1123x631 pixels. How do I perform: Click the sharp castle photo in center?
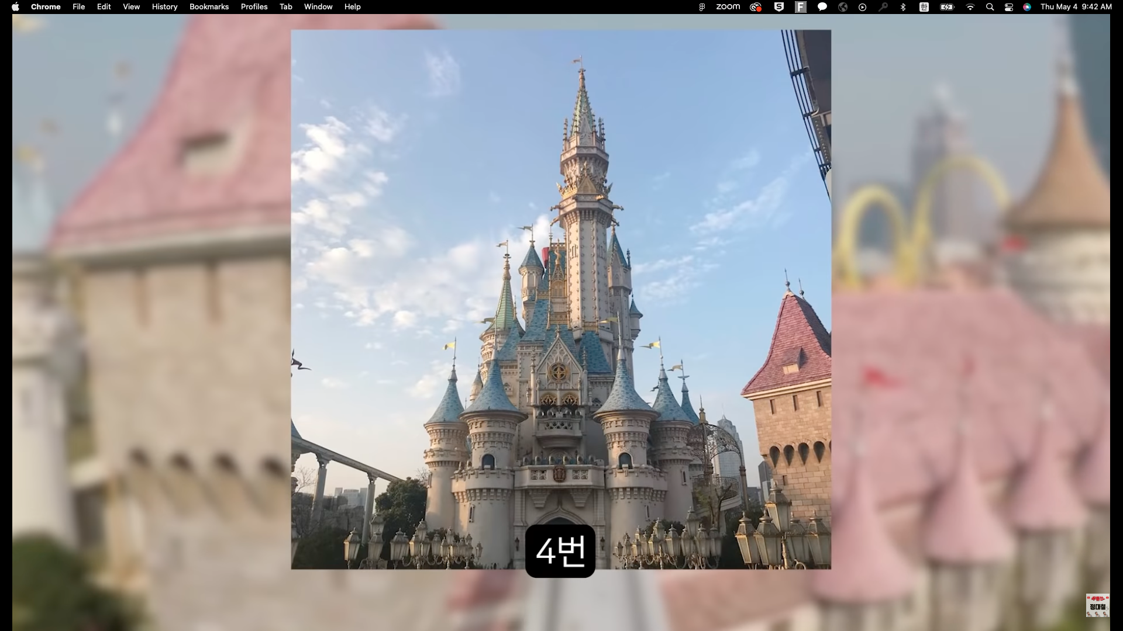tap(560, 292)
